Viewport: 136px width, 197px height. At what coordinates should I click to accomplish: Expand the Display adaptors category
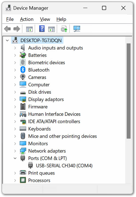(15, 99)
